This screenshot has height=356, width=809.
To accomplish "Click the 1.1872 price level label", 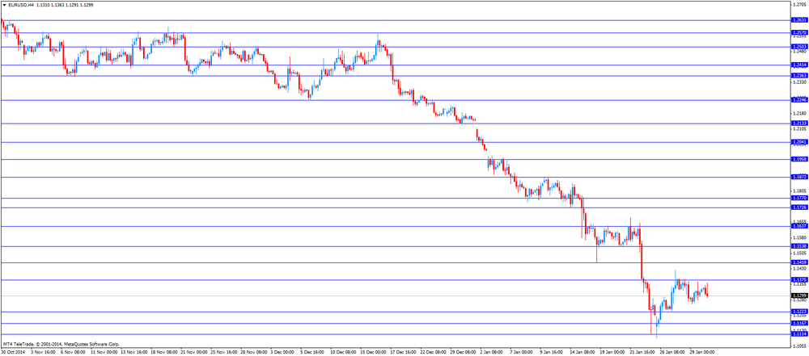I will pos(800,177).
